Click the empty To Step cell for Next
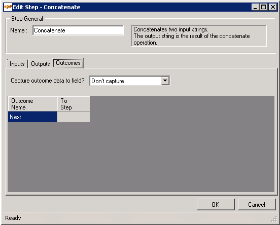Viewport: 280px width, 225px height. tap(74, 117)
